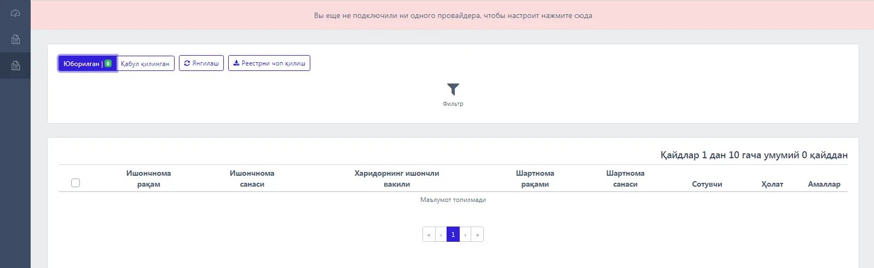Toggle the select-all checkbox in table header
The width and height of the screenshot is (874, 268).
pyautogui.click(x=76, y=183)
